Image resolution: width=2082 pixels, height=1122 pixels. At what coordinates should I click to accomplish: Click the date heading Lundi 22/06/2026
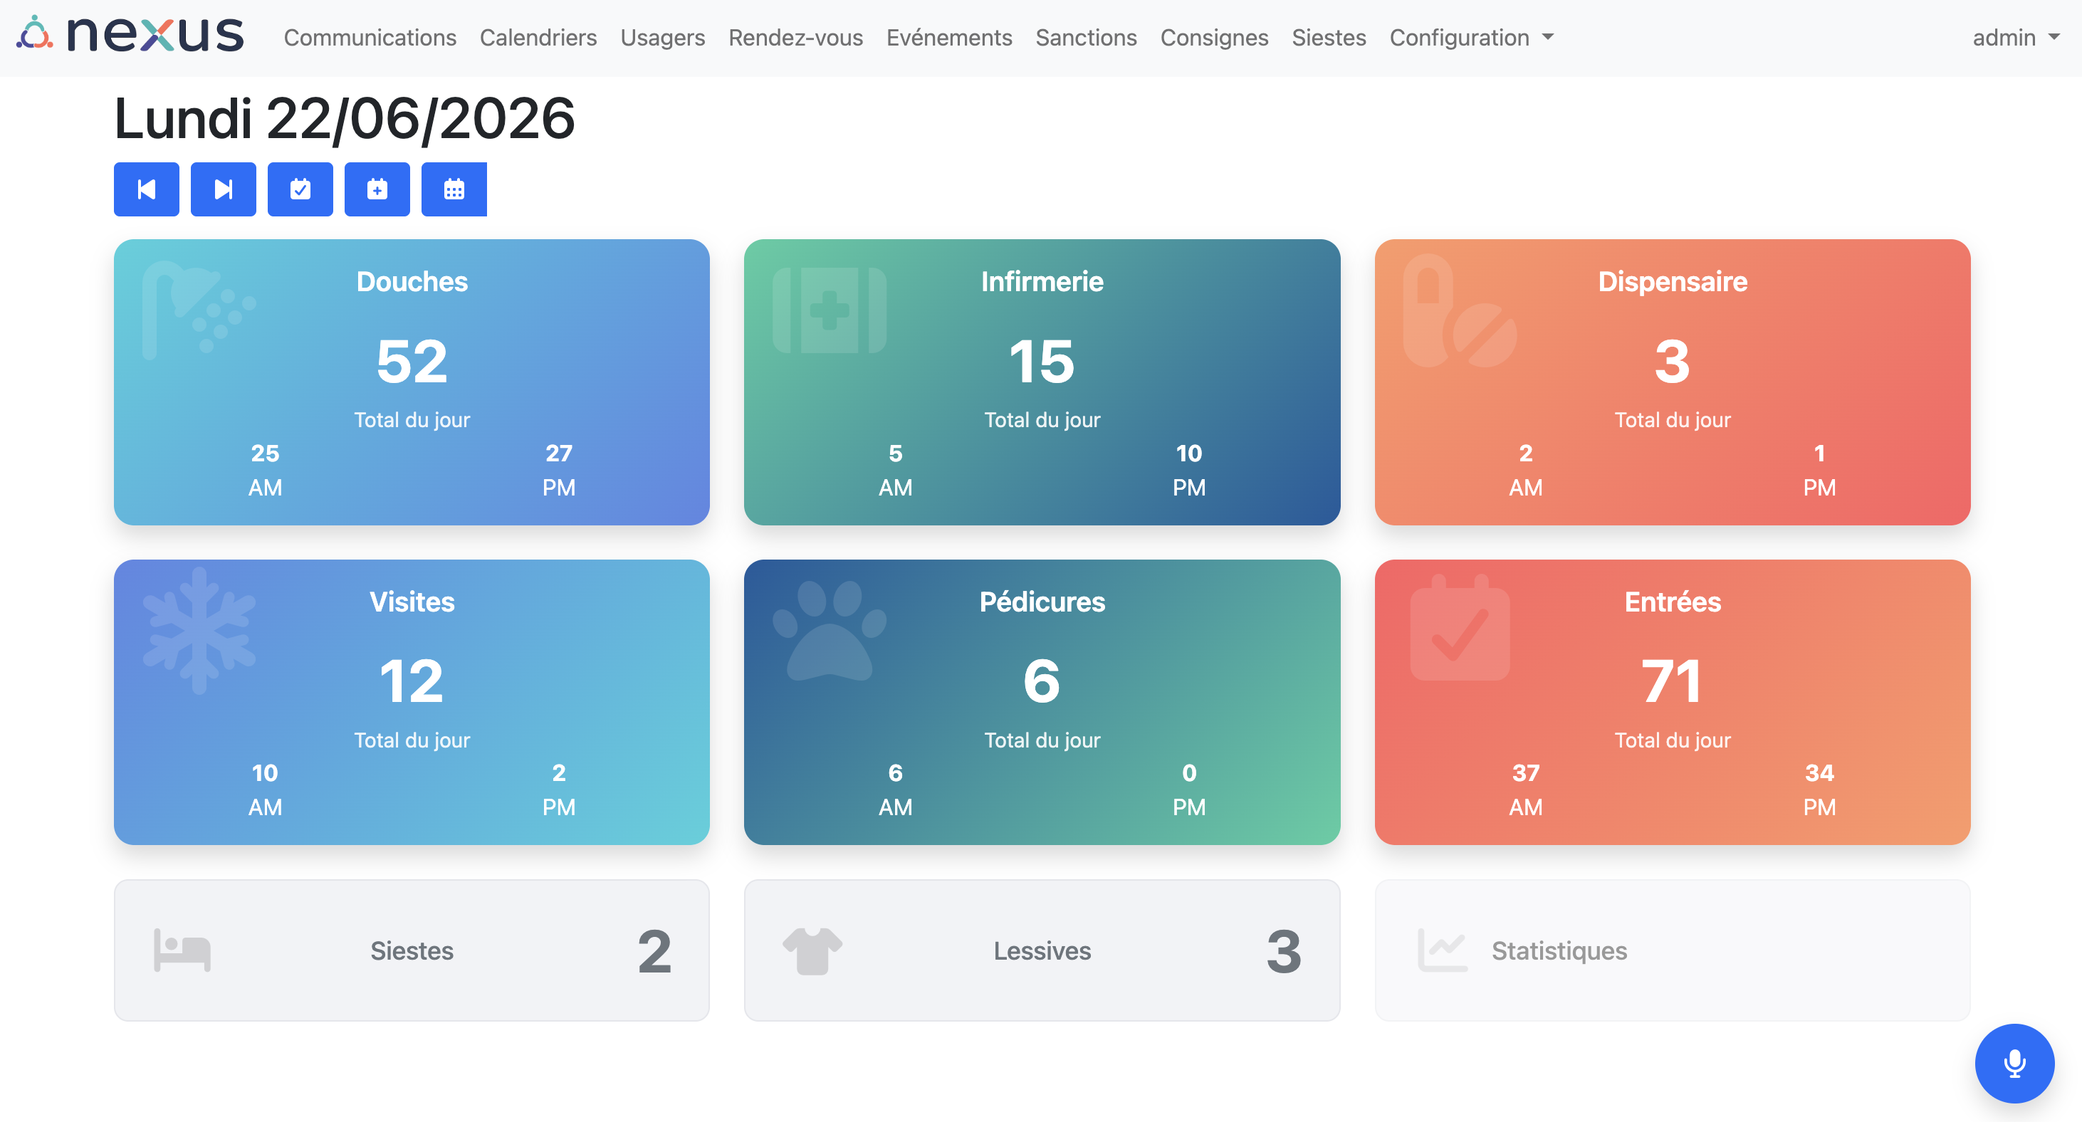[x=345, y=119]
